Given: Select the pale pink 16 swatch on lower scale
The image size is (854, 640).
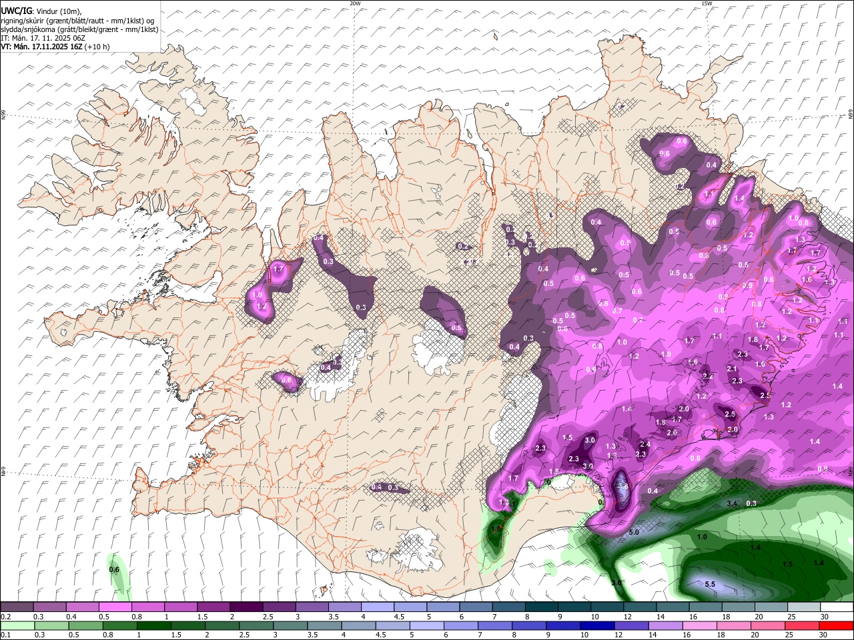Looking at the screenshot, I should (699, 625).
